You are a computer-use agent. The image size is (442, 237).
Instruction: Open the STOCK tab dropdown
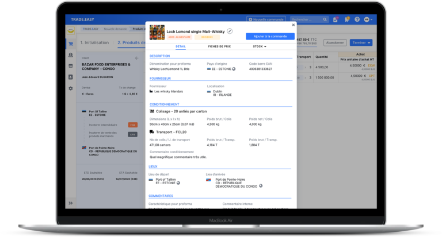coord(260,46)
